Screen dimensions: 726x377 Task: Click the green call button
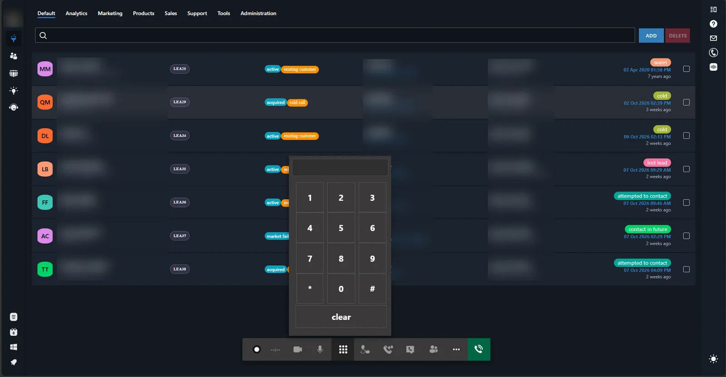(479, 349)
